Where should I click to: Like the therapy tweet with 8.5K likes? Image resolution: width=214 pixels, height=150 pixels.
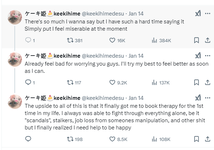tap(112, 139)
